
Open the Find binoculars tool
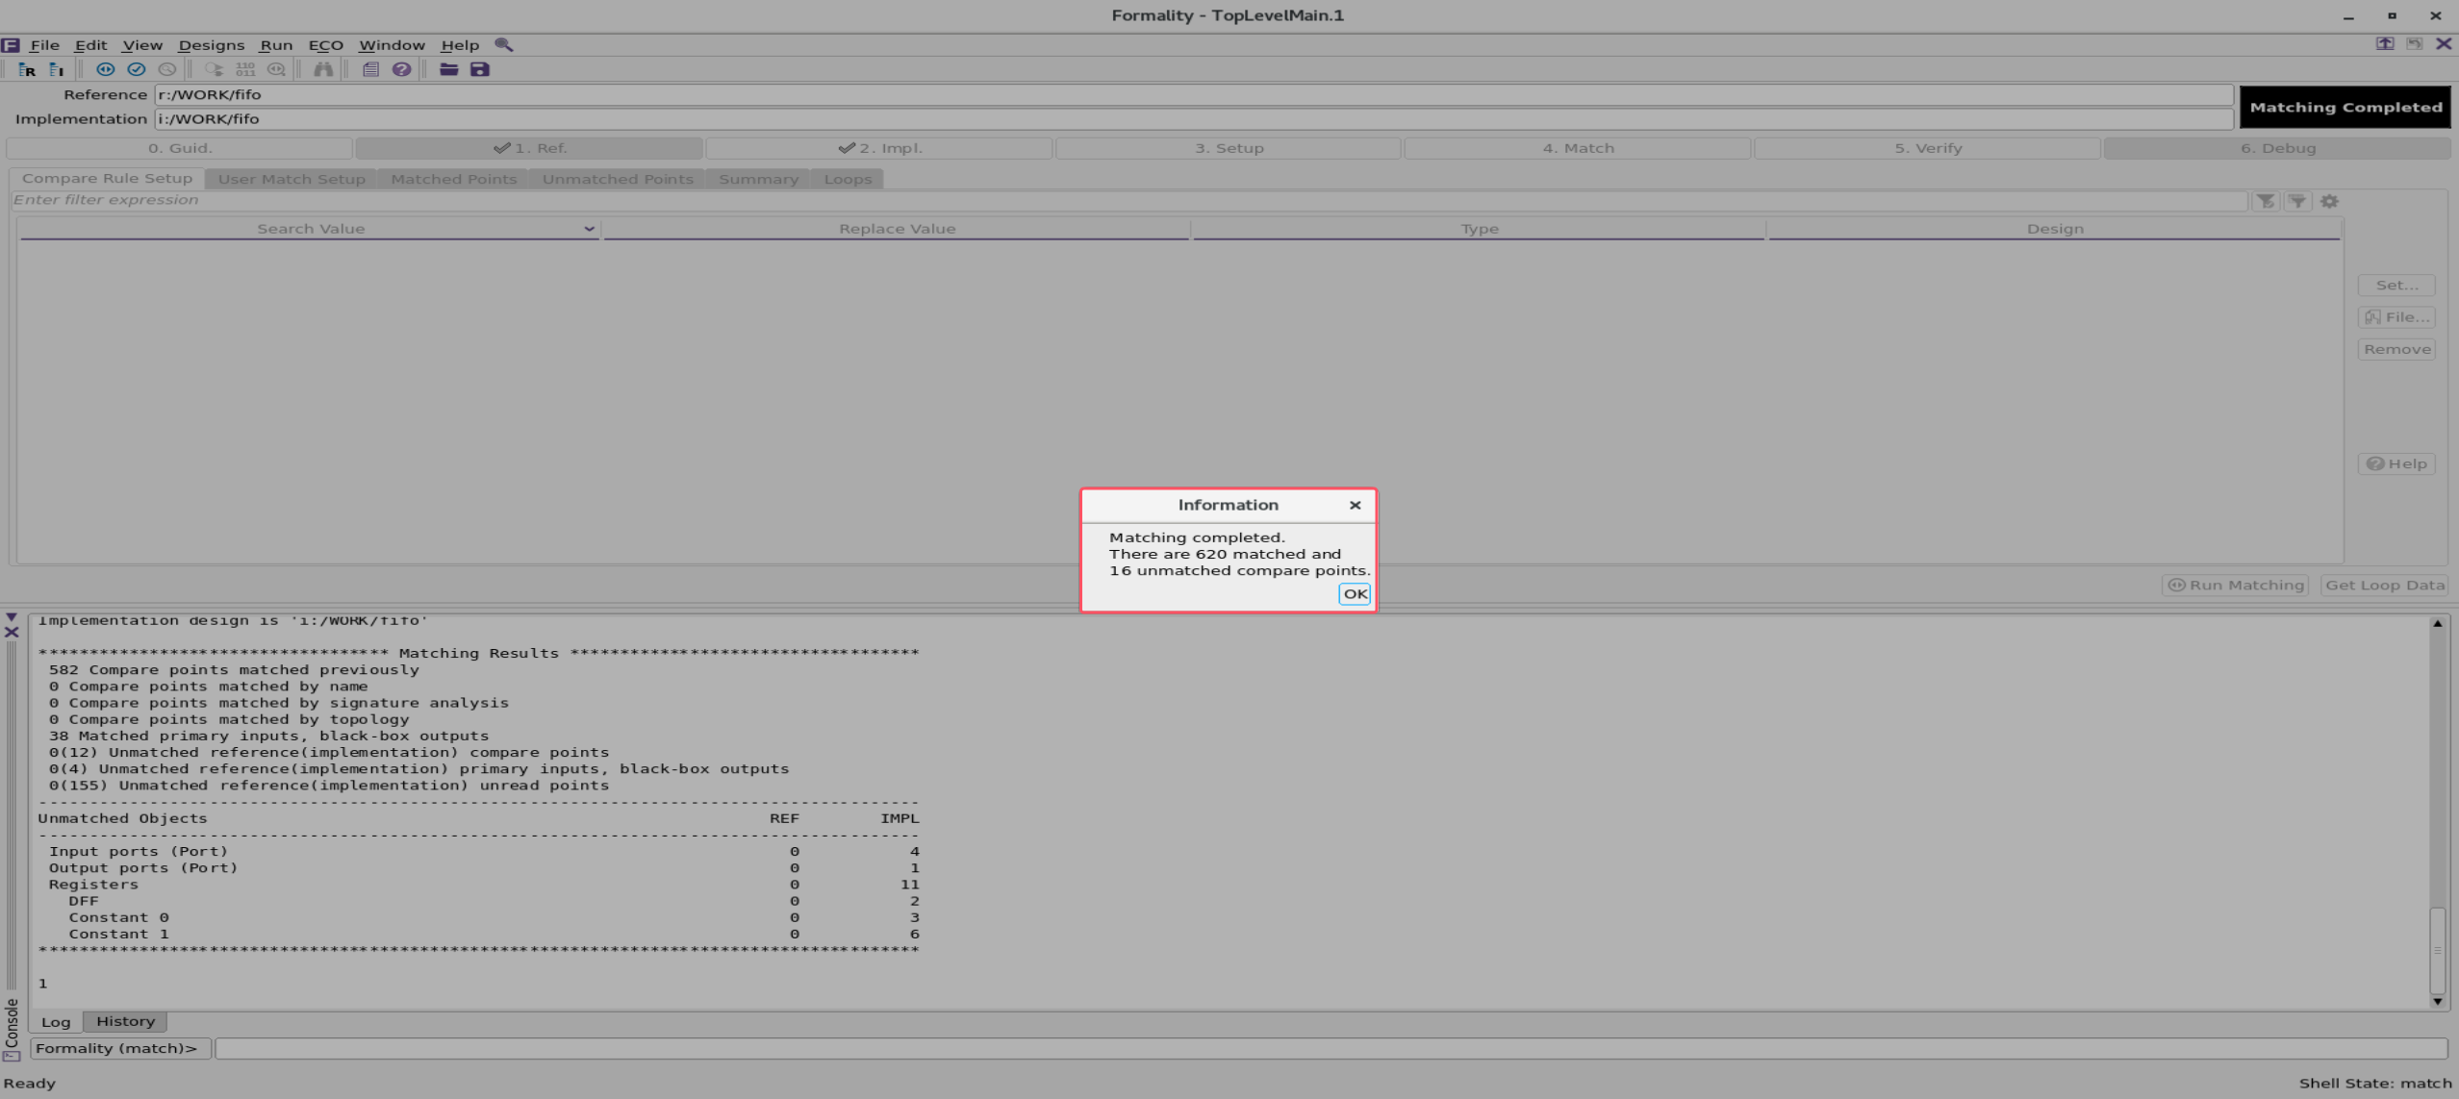tap(324, 69)
